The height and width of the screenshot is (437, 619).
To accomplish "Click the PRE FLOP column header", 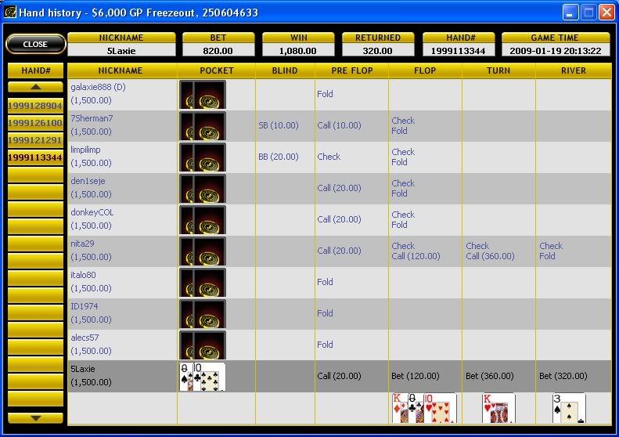I will [x=351, y=70].
